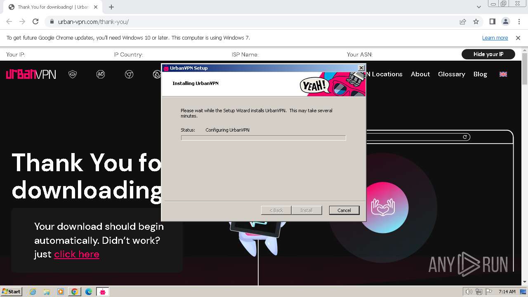Open Windows Explorer from taskbar
This screenshot has height=297, width=528.
coord(47,292)
